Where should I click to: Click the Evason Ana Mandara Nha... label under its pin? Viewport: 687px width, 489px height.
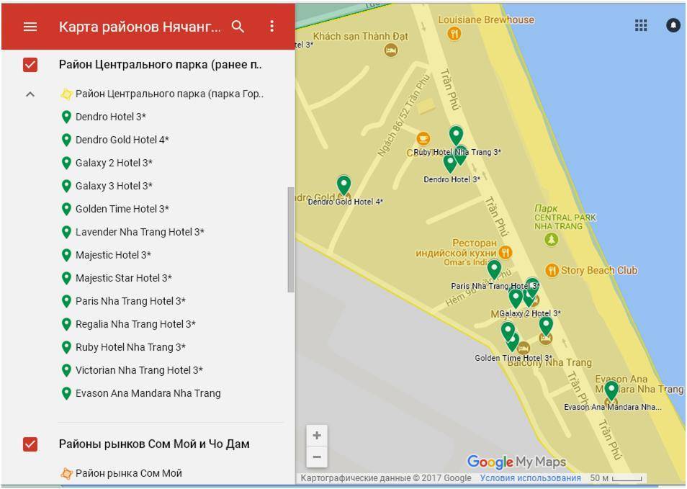click(613, 407)
